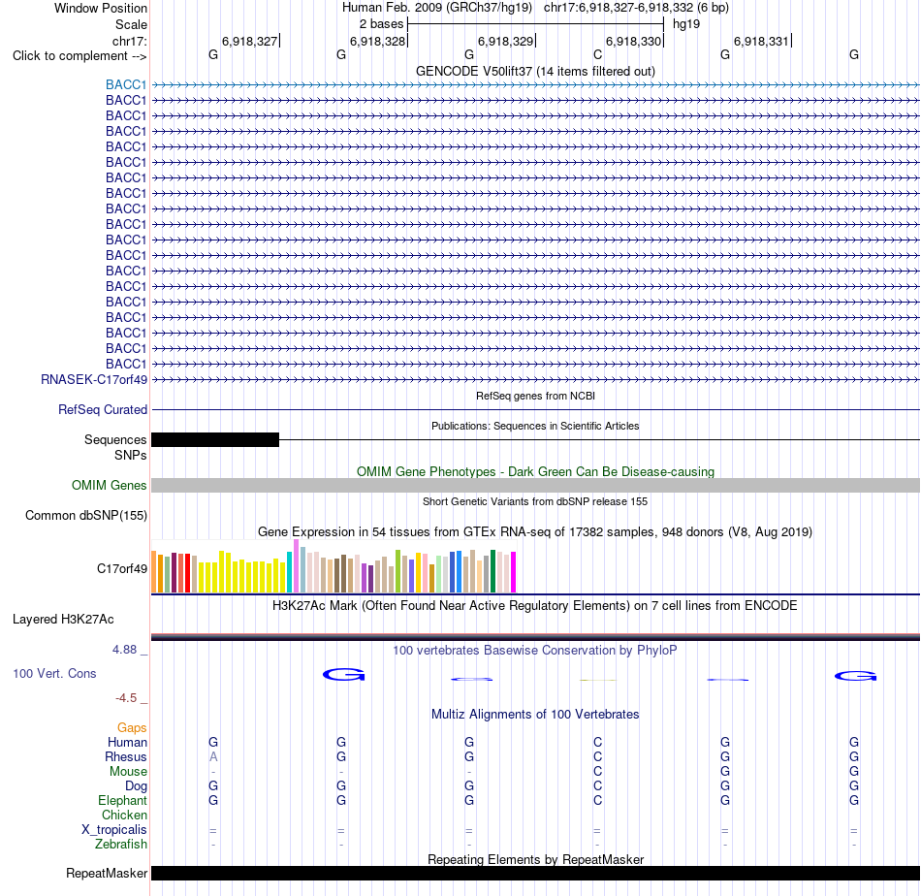Open the RNASEK-C17orf49 gene label
Viewport: 921px width, 896px height.
coord(94,379)
